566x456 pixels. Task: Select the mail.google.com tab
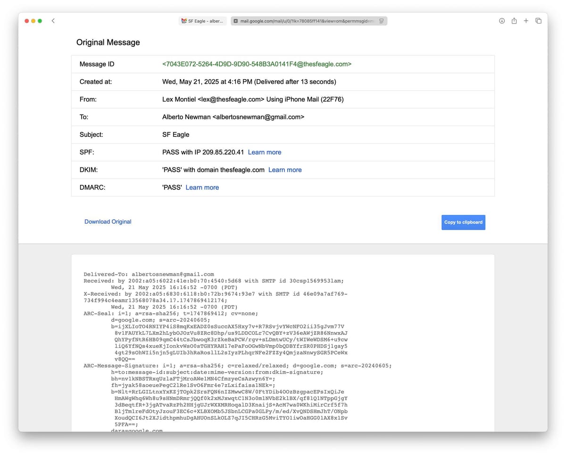click(309, 21)
